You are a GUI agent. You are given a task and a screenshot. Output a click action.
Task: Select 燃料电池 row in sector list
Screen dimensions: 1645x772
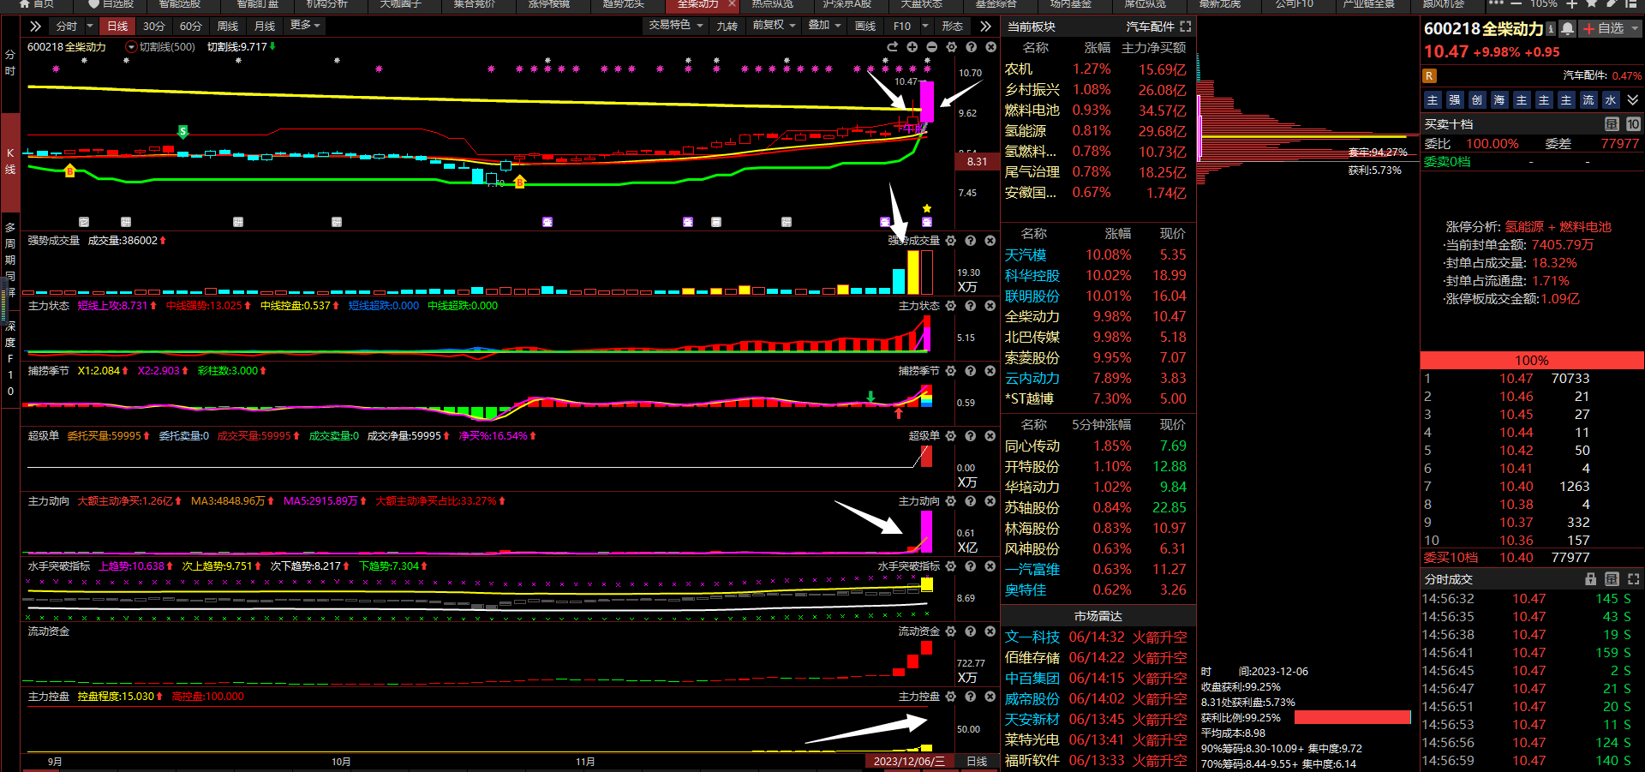pos(1098,111)
